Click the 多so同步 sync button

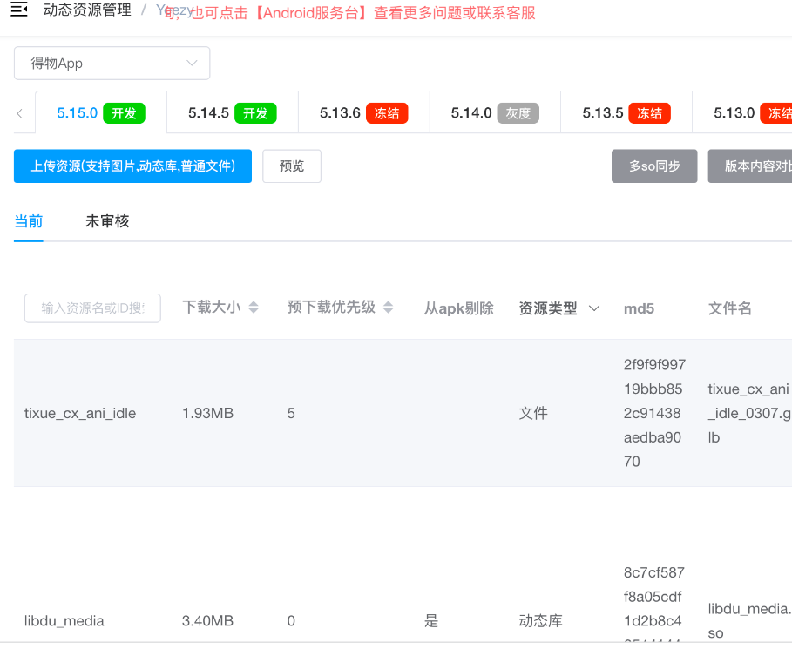[x=654, y=166]
